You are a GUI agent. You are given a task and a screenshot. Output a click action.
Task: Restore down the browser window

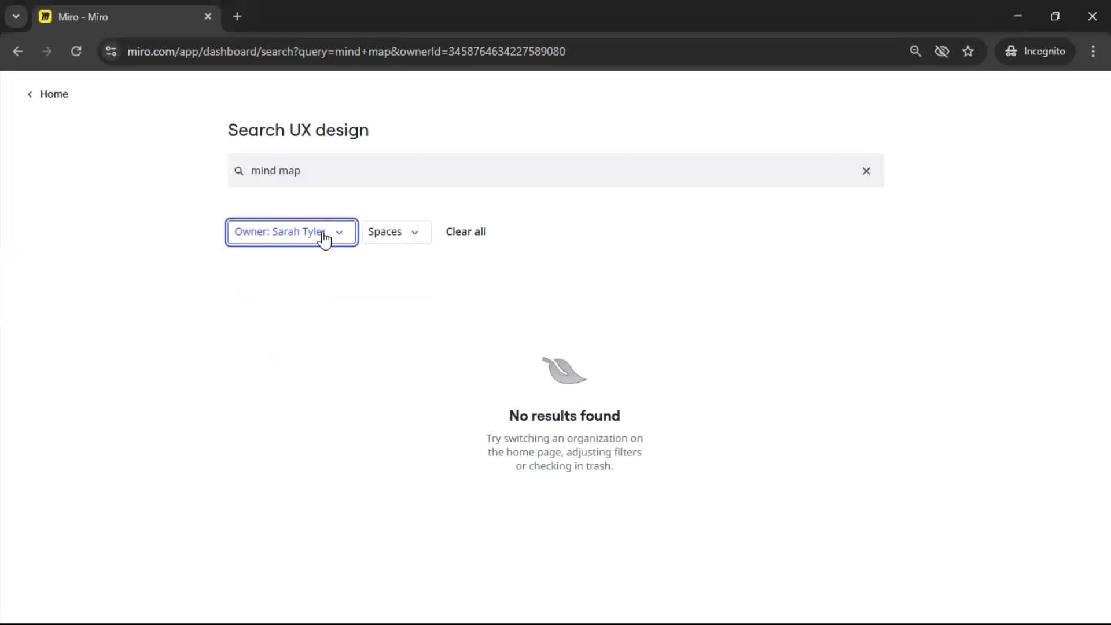pos(1055,16)
